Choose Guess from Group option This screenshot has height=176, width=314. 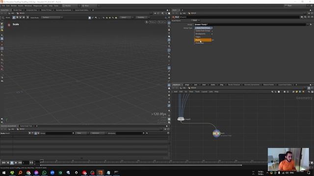click(203, 31)
